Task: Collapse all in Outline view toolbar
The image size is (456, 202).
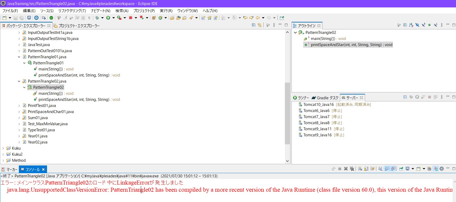Action: (x=405, y=25)
